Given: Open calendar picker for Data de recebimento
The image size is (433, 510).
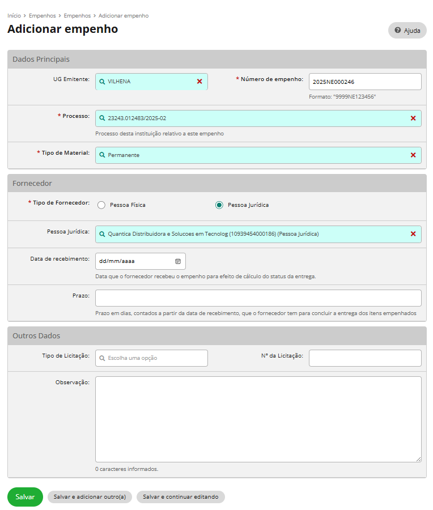Looking at the screenshot, I should (177, 261).
